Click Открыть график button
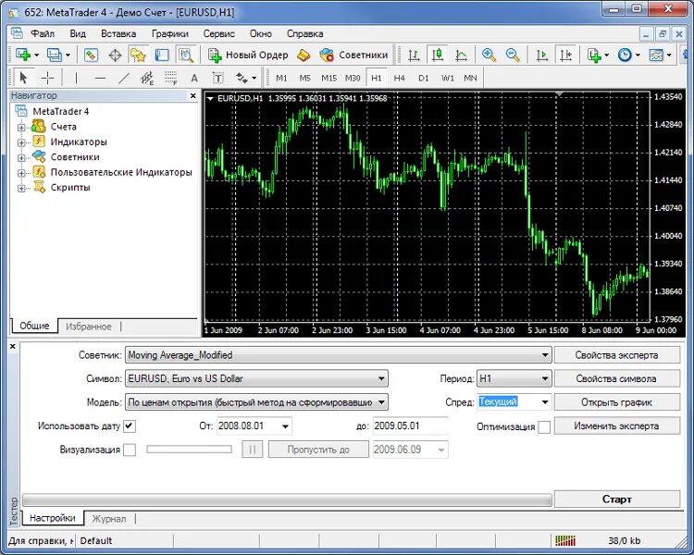 (x=617, y=402)
